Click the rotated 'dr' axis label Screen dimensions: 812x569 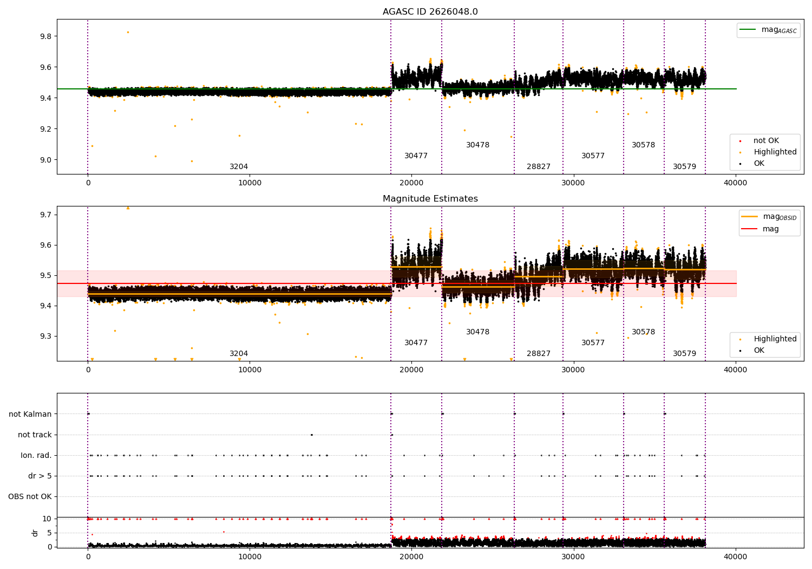[x=35, y=533]
